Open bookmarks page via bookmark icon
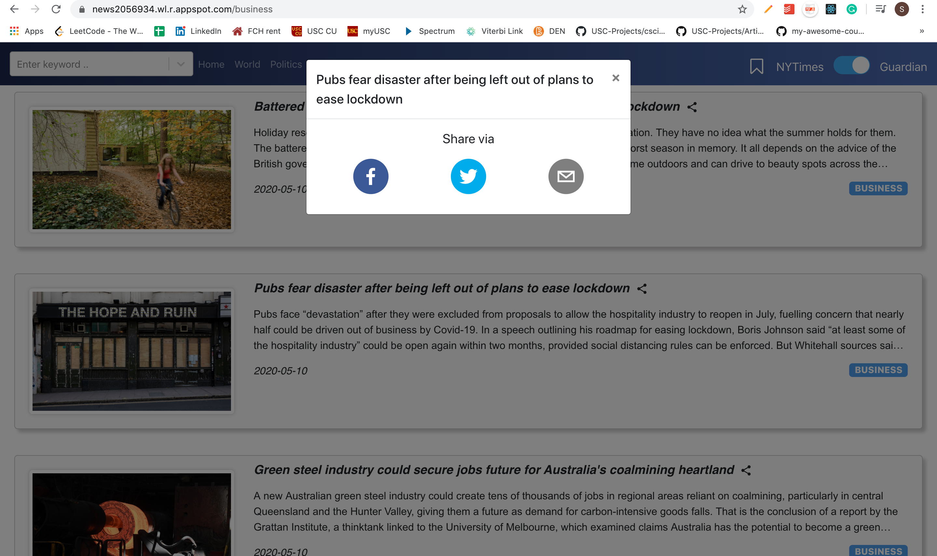 pyautogui.click(x=756, y=66)
